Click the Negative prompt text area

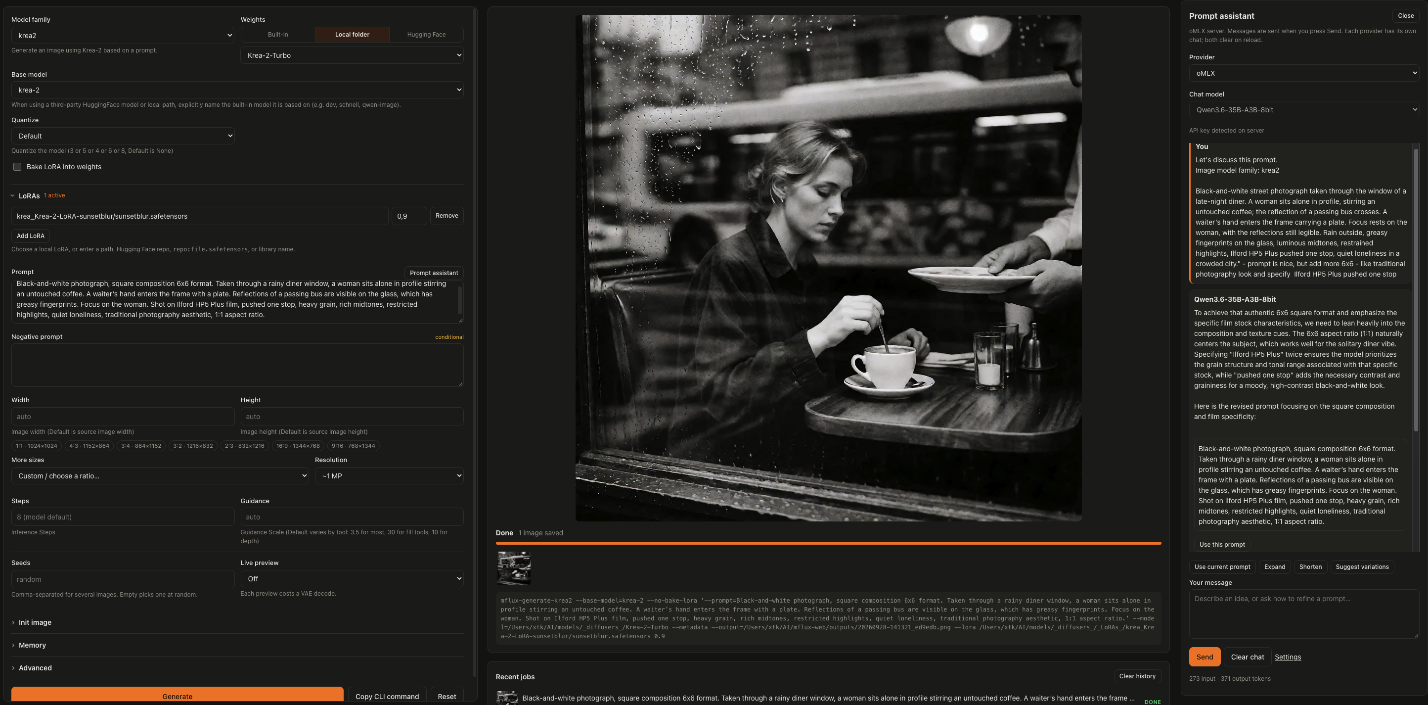[x=237, y=365]
